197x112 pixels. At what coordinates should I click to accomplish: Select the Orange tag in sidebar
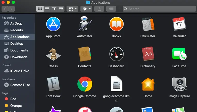click(17, 106)
